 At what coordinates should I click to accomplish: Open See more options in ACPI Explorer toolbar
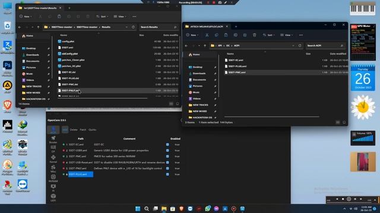click(x=301, y=35)
